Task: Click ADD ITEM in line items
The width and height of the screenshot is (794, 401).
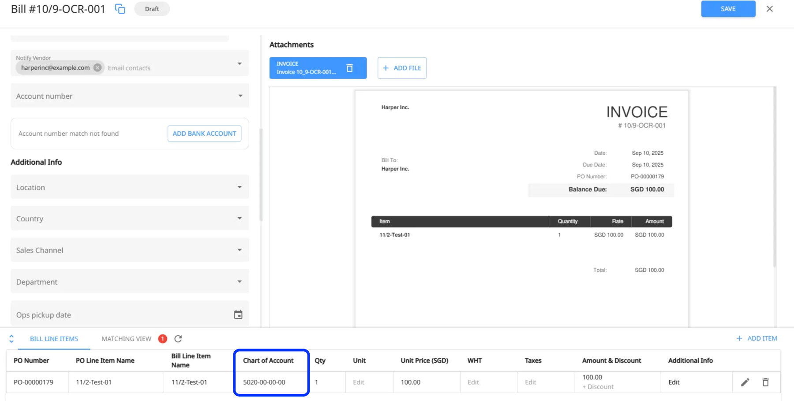Action: (x=757, y=338)
